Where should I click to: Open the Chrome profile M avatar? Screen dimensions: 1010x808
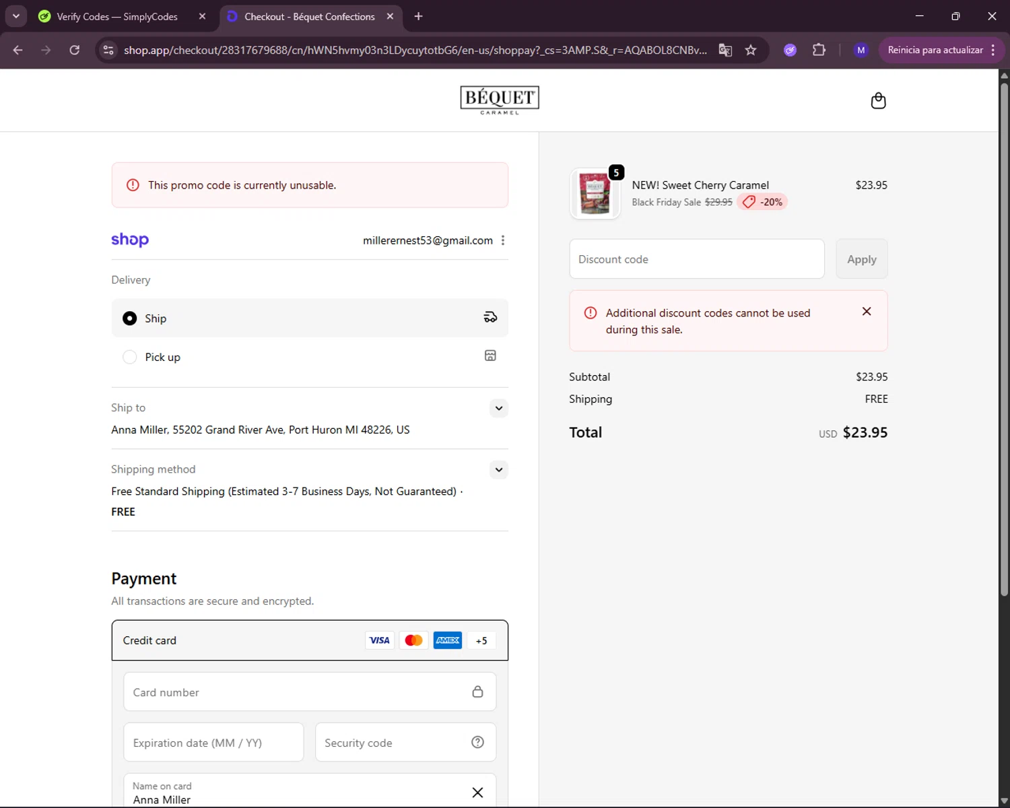pos(861,50)
